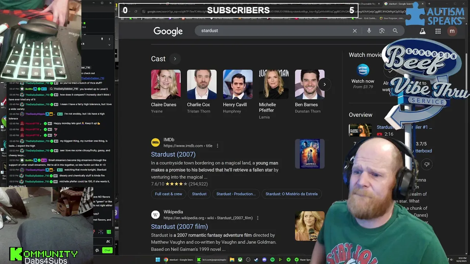Viewport: 470px width, 264px height.
Task: Switch to the Chrome window on the taskbar
Action: tap(178, 260)
